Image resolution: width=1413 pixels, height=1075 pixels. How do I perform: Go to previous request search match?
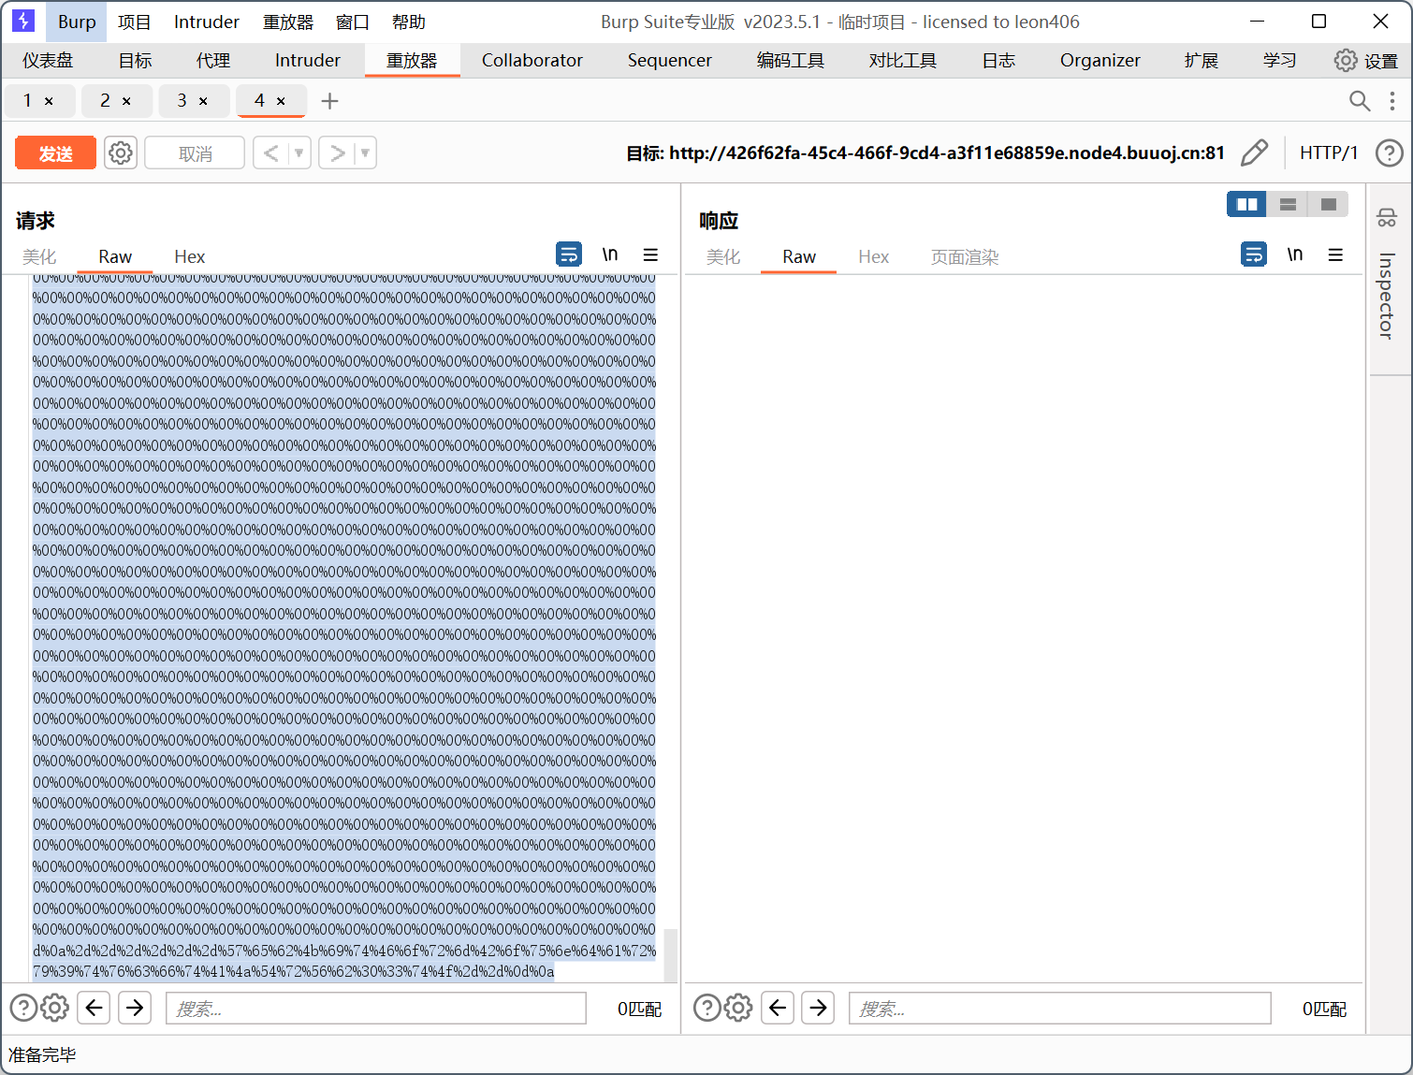pyautogui.click(x=94, y=1008)
